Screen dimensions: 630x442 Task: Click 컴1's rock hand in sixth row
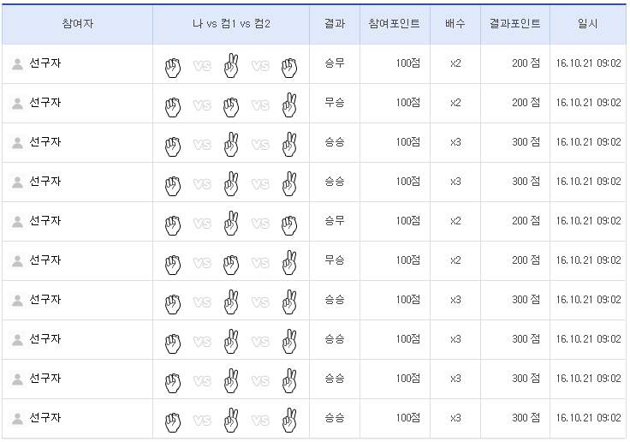point(230,263)
